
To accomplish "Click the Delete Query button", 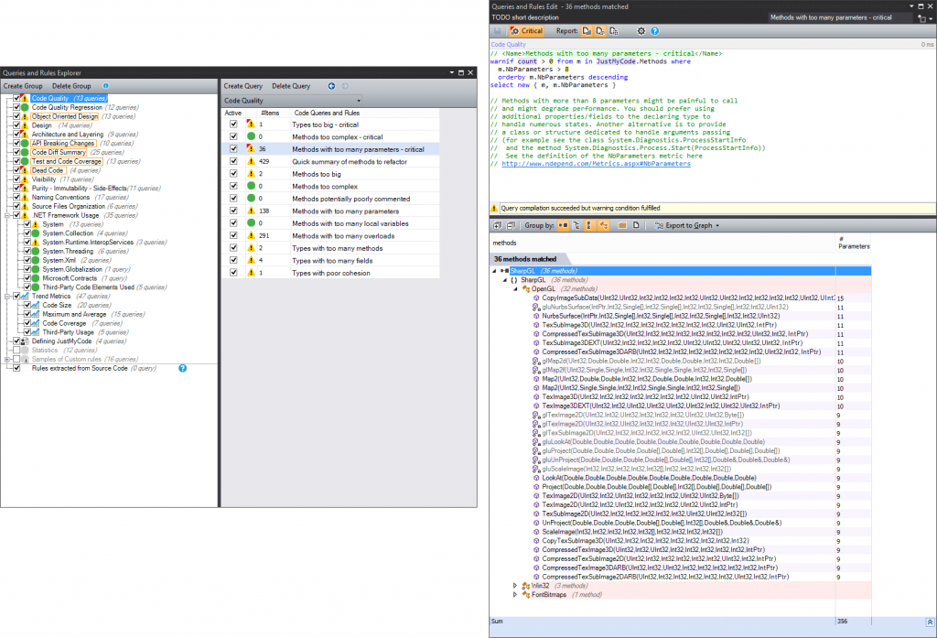I will (291, 86).
